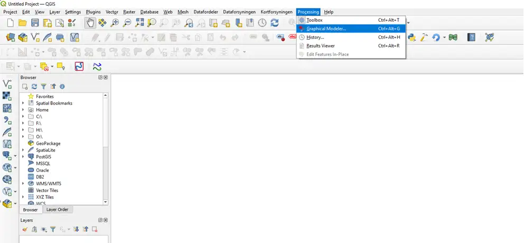This screenshot has width=524, height=243.
Task: Click the Browser panel vertical scrollbar
Action: (x=106, y=148)
